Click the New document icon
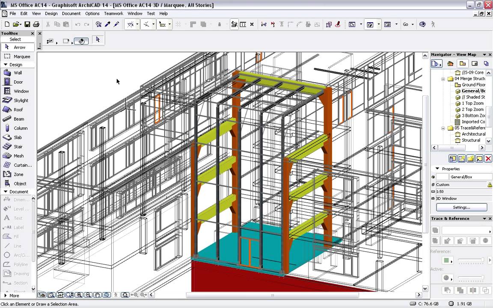 [x=7, y=24]
